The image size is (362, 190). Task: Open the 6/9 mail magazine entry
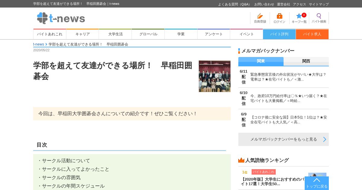click(284, 120)
